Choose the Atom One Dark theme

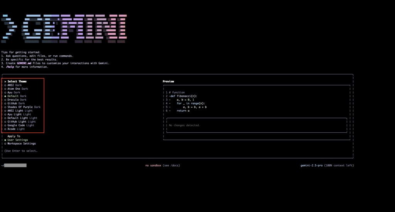16,88
